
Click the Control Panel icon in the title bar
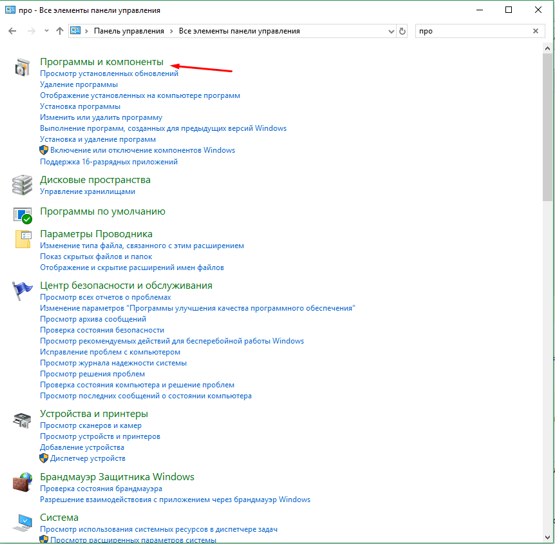click(x=10, y=10)
